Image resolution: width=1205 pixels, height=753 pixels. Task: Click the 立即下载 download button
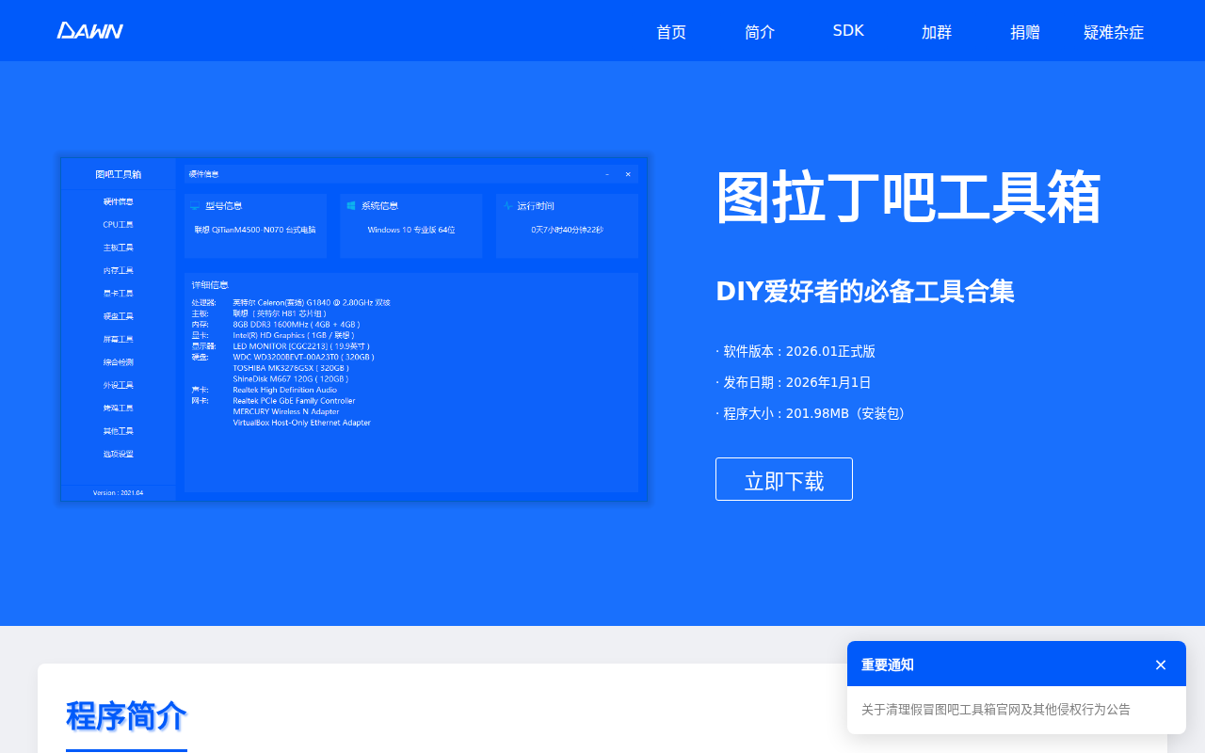[x=783, y=479]
